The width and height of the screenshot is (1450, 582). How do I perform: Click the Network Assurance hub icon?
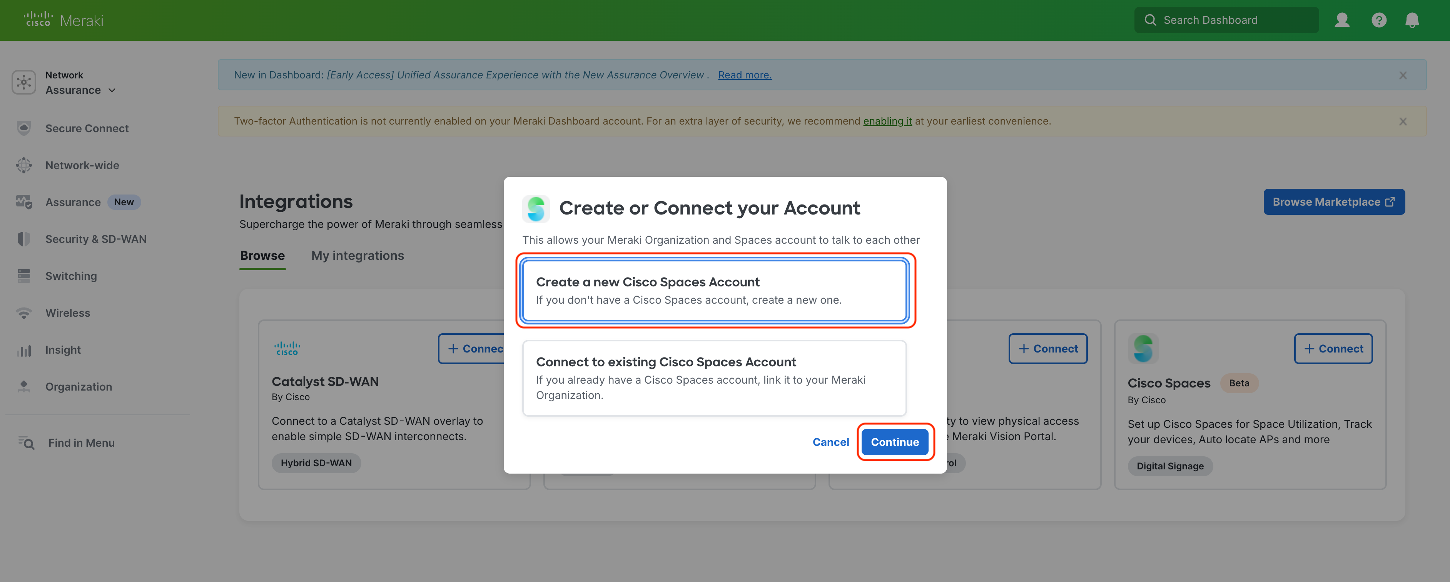tap(23, 83)
